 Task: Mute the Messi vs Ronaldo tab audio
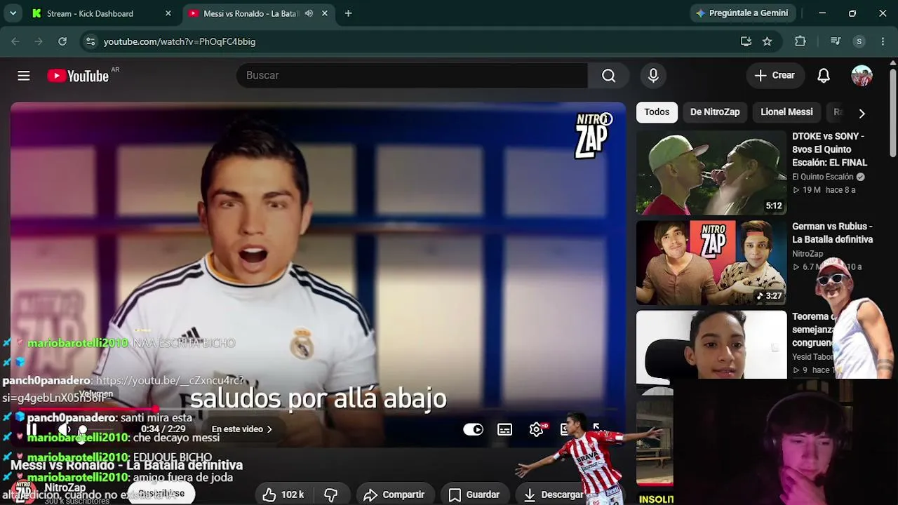[309, 13]
